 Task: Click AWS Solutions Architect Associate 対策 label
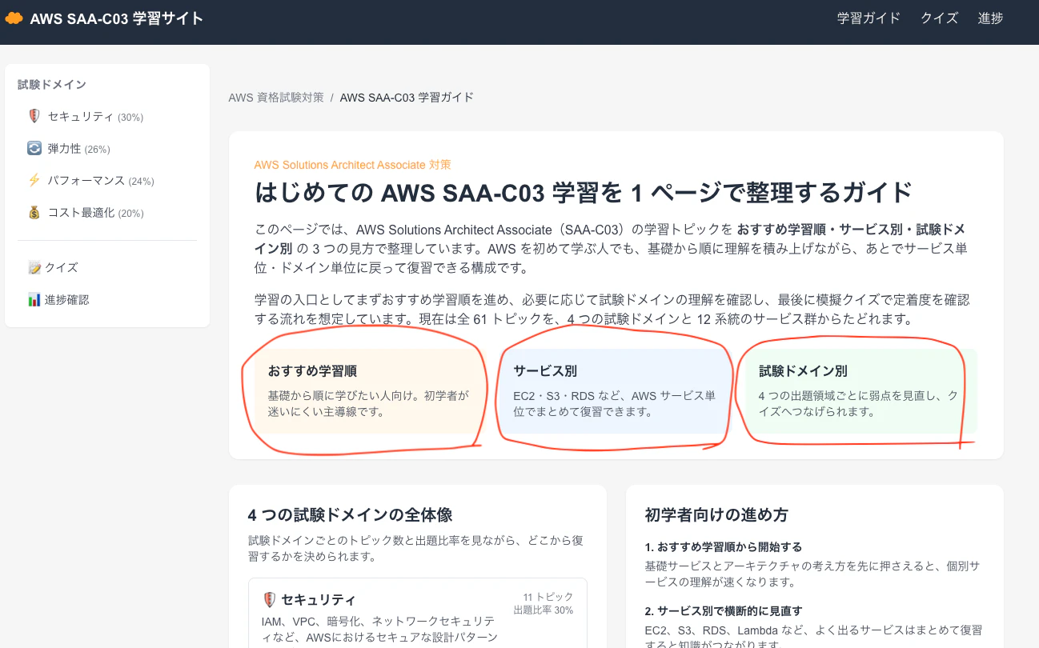(x=353, y=165)
